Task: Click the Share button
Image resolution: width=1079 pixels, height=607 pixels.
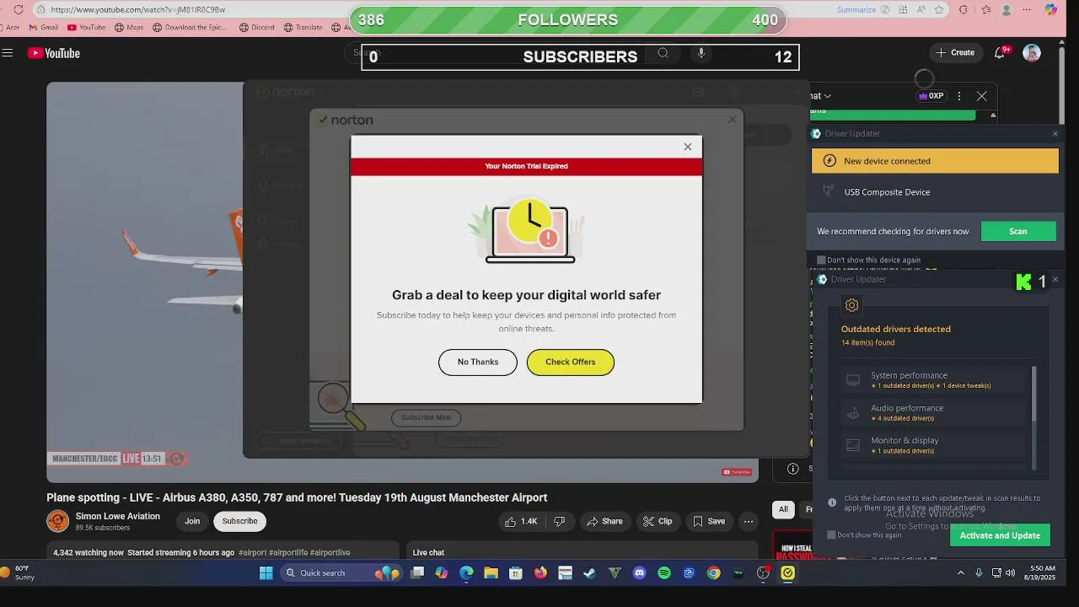Action: tap(604, 522)
